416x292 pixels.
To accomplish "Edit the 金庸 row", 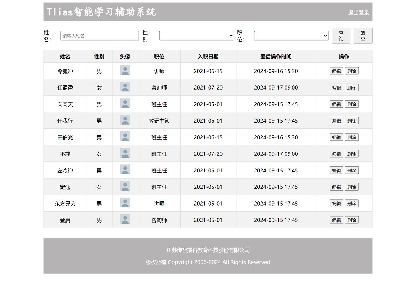I will tap(336, 220).
